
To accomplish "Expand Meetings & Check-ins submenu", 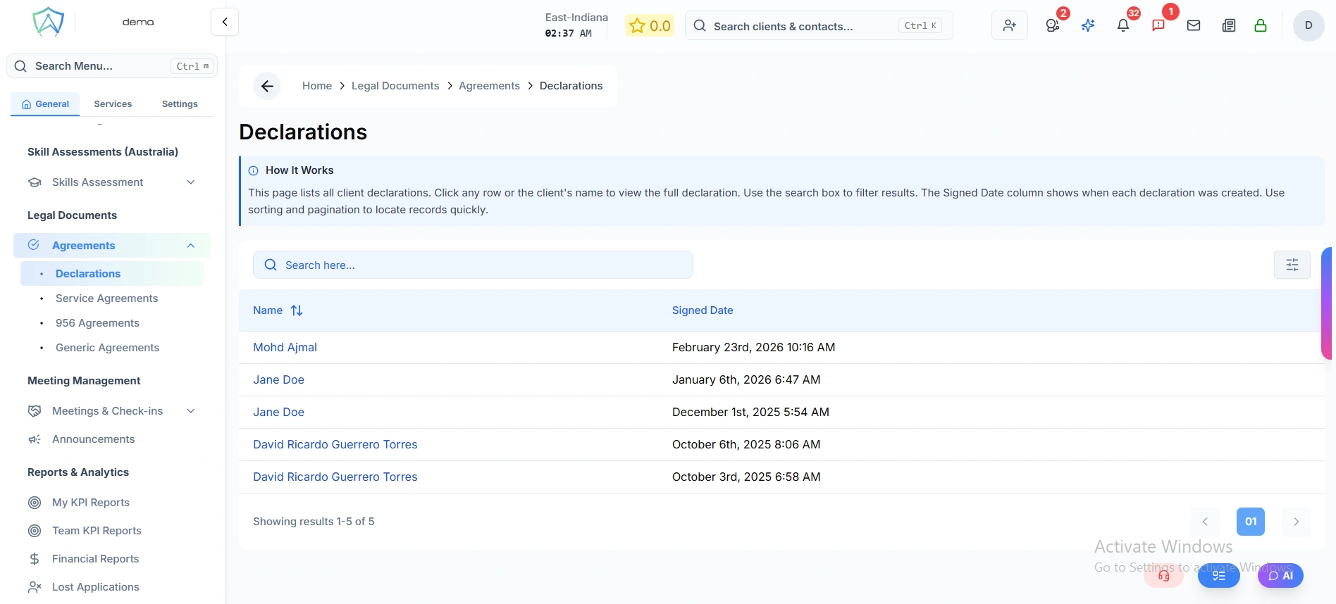I will click(x=190, y=411).
